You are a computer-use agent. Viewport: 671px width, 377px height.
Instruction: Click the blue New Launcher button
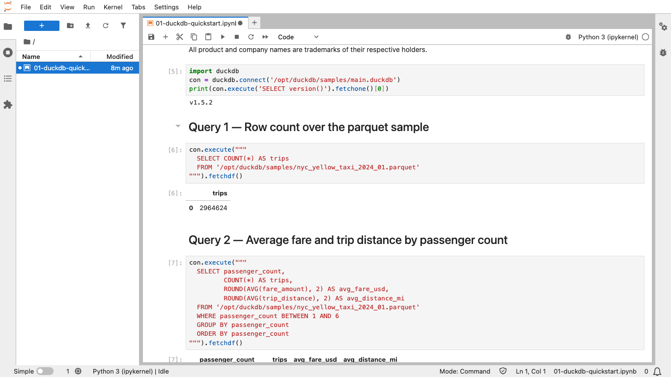pos(42,26)
